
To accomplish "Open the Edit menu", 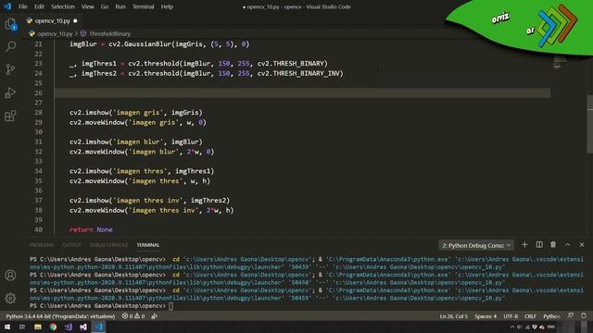I will coord(39,6).
